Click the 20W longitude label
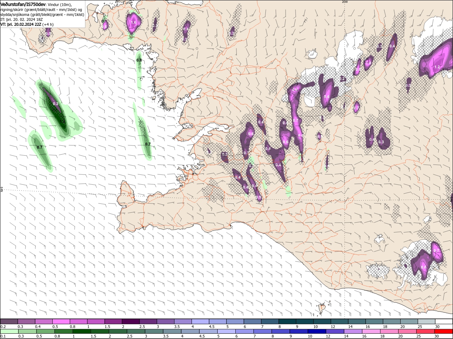This screenshot has height=339, width=453. 345,2
